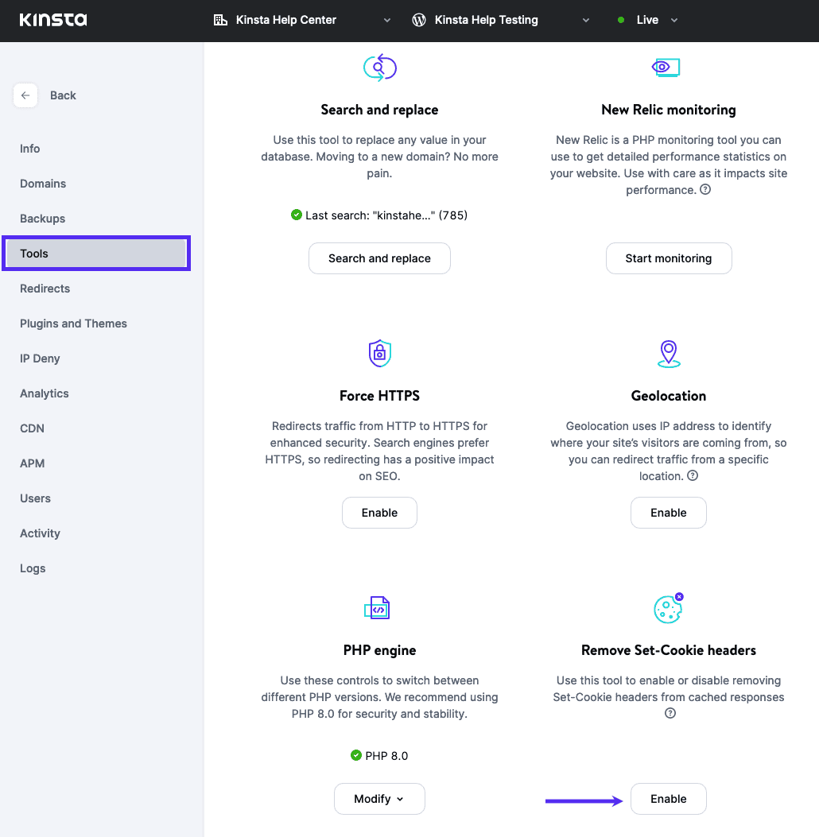Open the Plugins and Themes section
This screenshot has height=837, width=819.
(x=73, y=324)
